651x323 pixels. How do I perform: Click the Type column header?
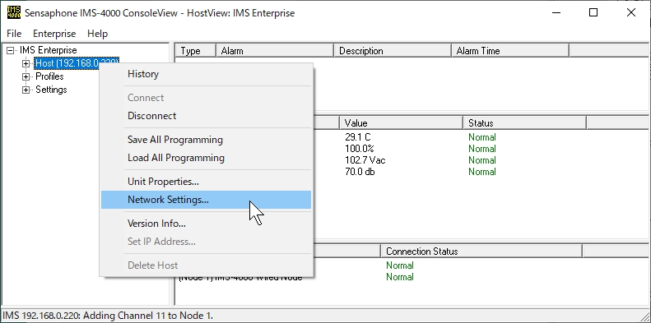click(x=196, y=51)
